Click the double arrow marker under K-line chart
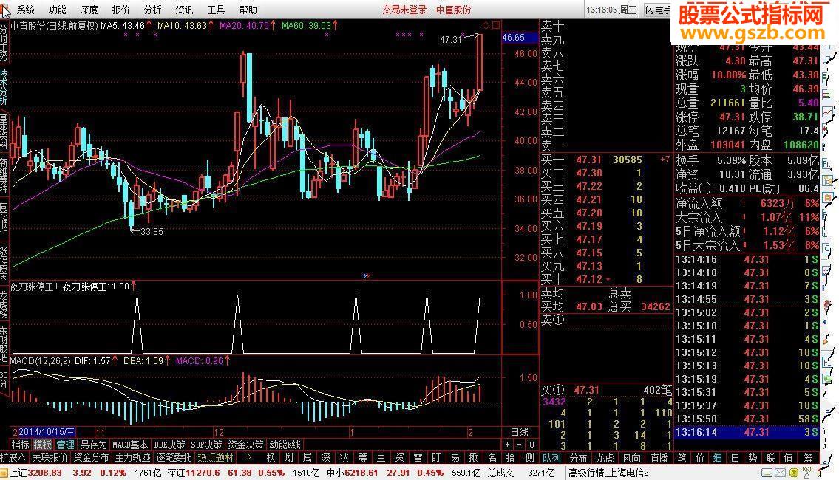The image size is (839, 480). [366, 275]
